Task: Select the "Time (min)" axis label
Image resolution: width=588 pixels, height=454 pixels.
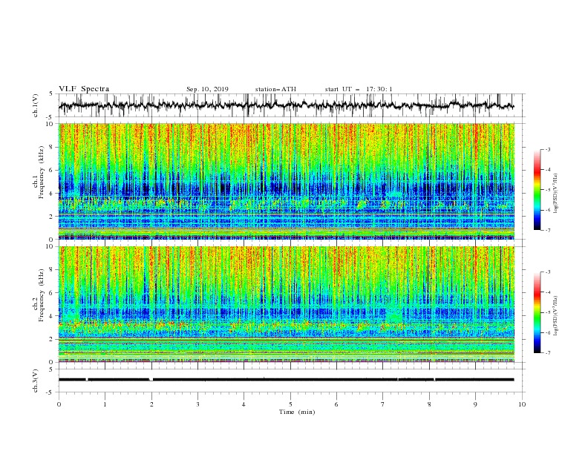Action: pyautogui.click(x=297, y=412)
